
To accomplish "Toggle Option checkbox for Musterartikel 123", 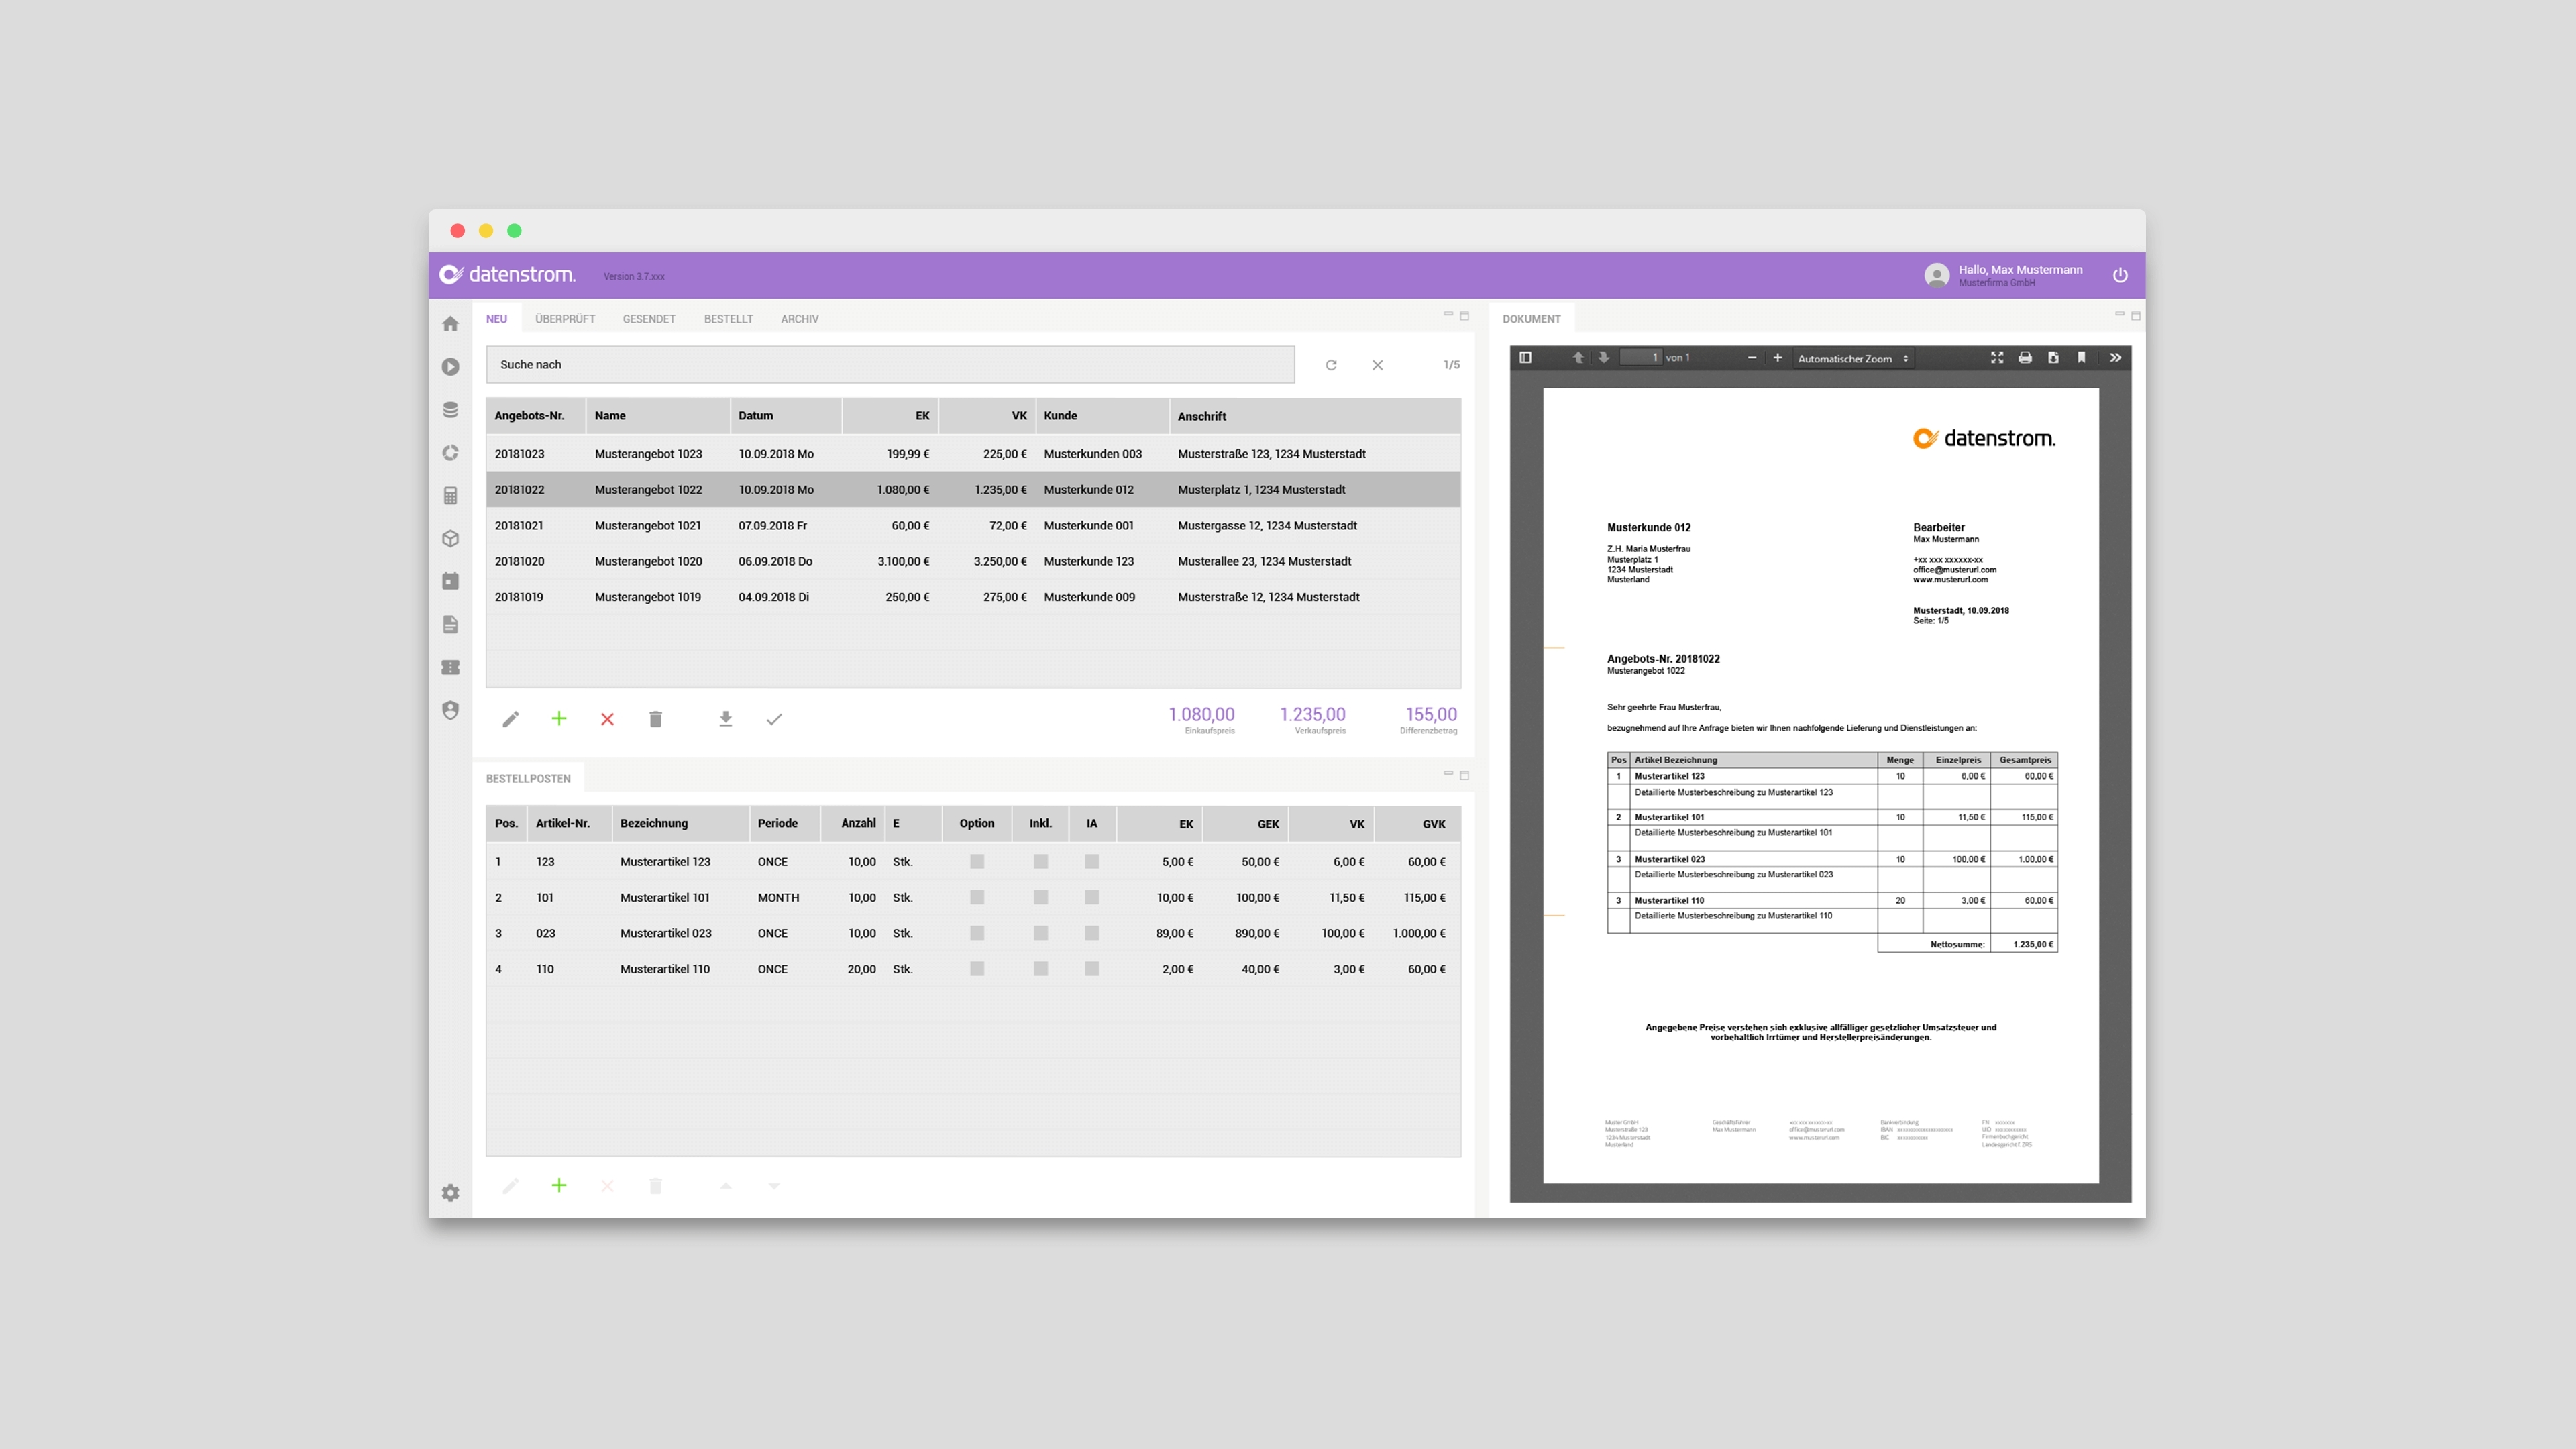I will [977, 861].
